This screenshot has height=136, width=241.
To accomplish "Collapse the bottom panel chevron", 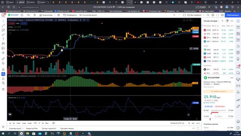I will click(193, 128).
